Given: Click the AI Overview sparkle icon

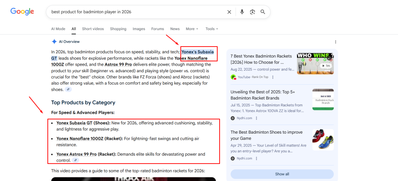Looking at the screenshot, I should pyautogui.click(x=54, y=42).
